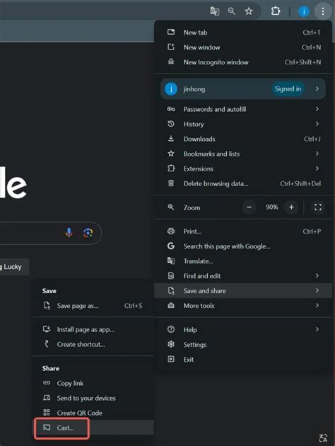Expand Bookmarks and lists submenu arrow
The height and width of the screenshot is (446, 335).
(317, 154)
